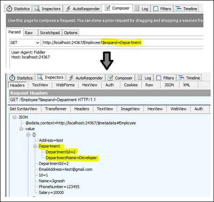Click the request headers box showing User-Agent: Fiddler
This screenshot has height=202, width=214.
106,58
